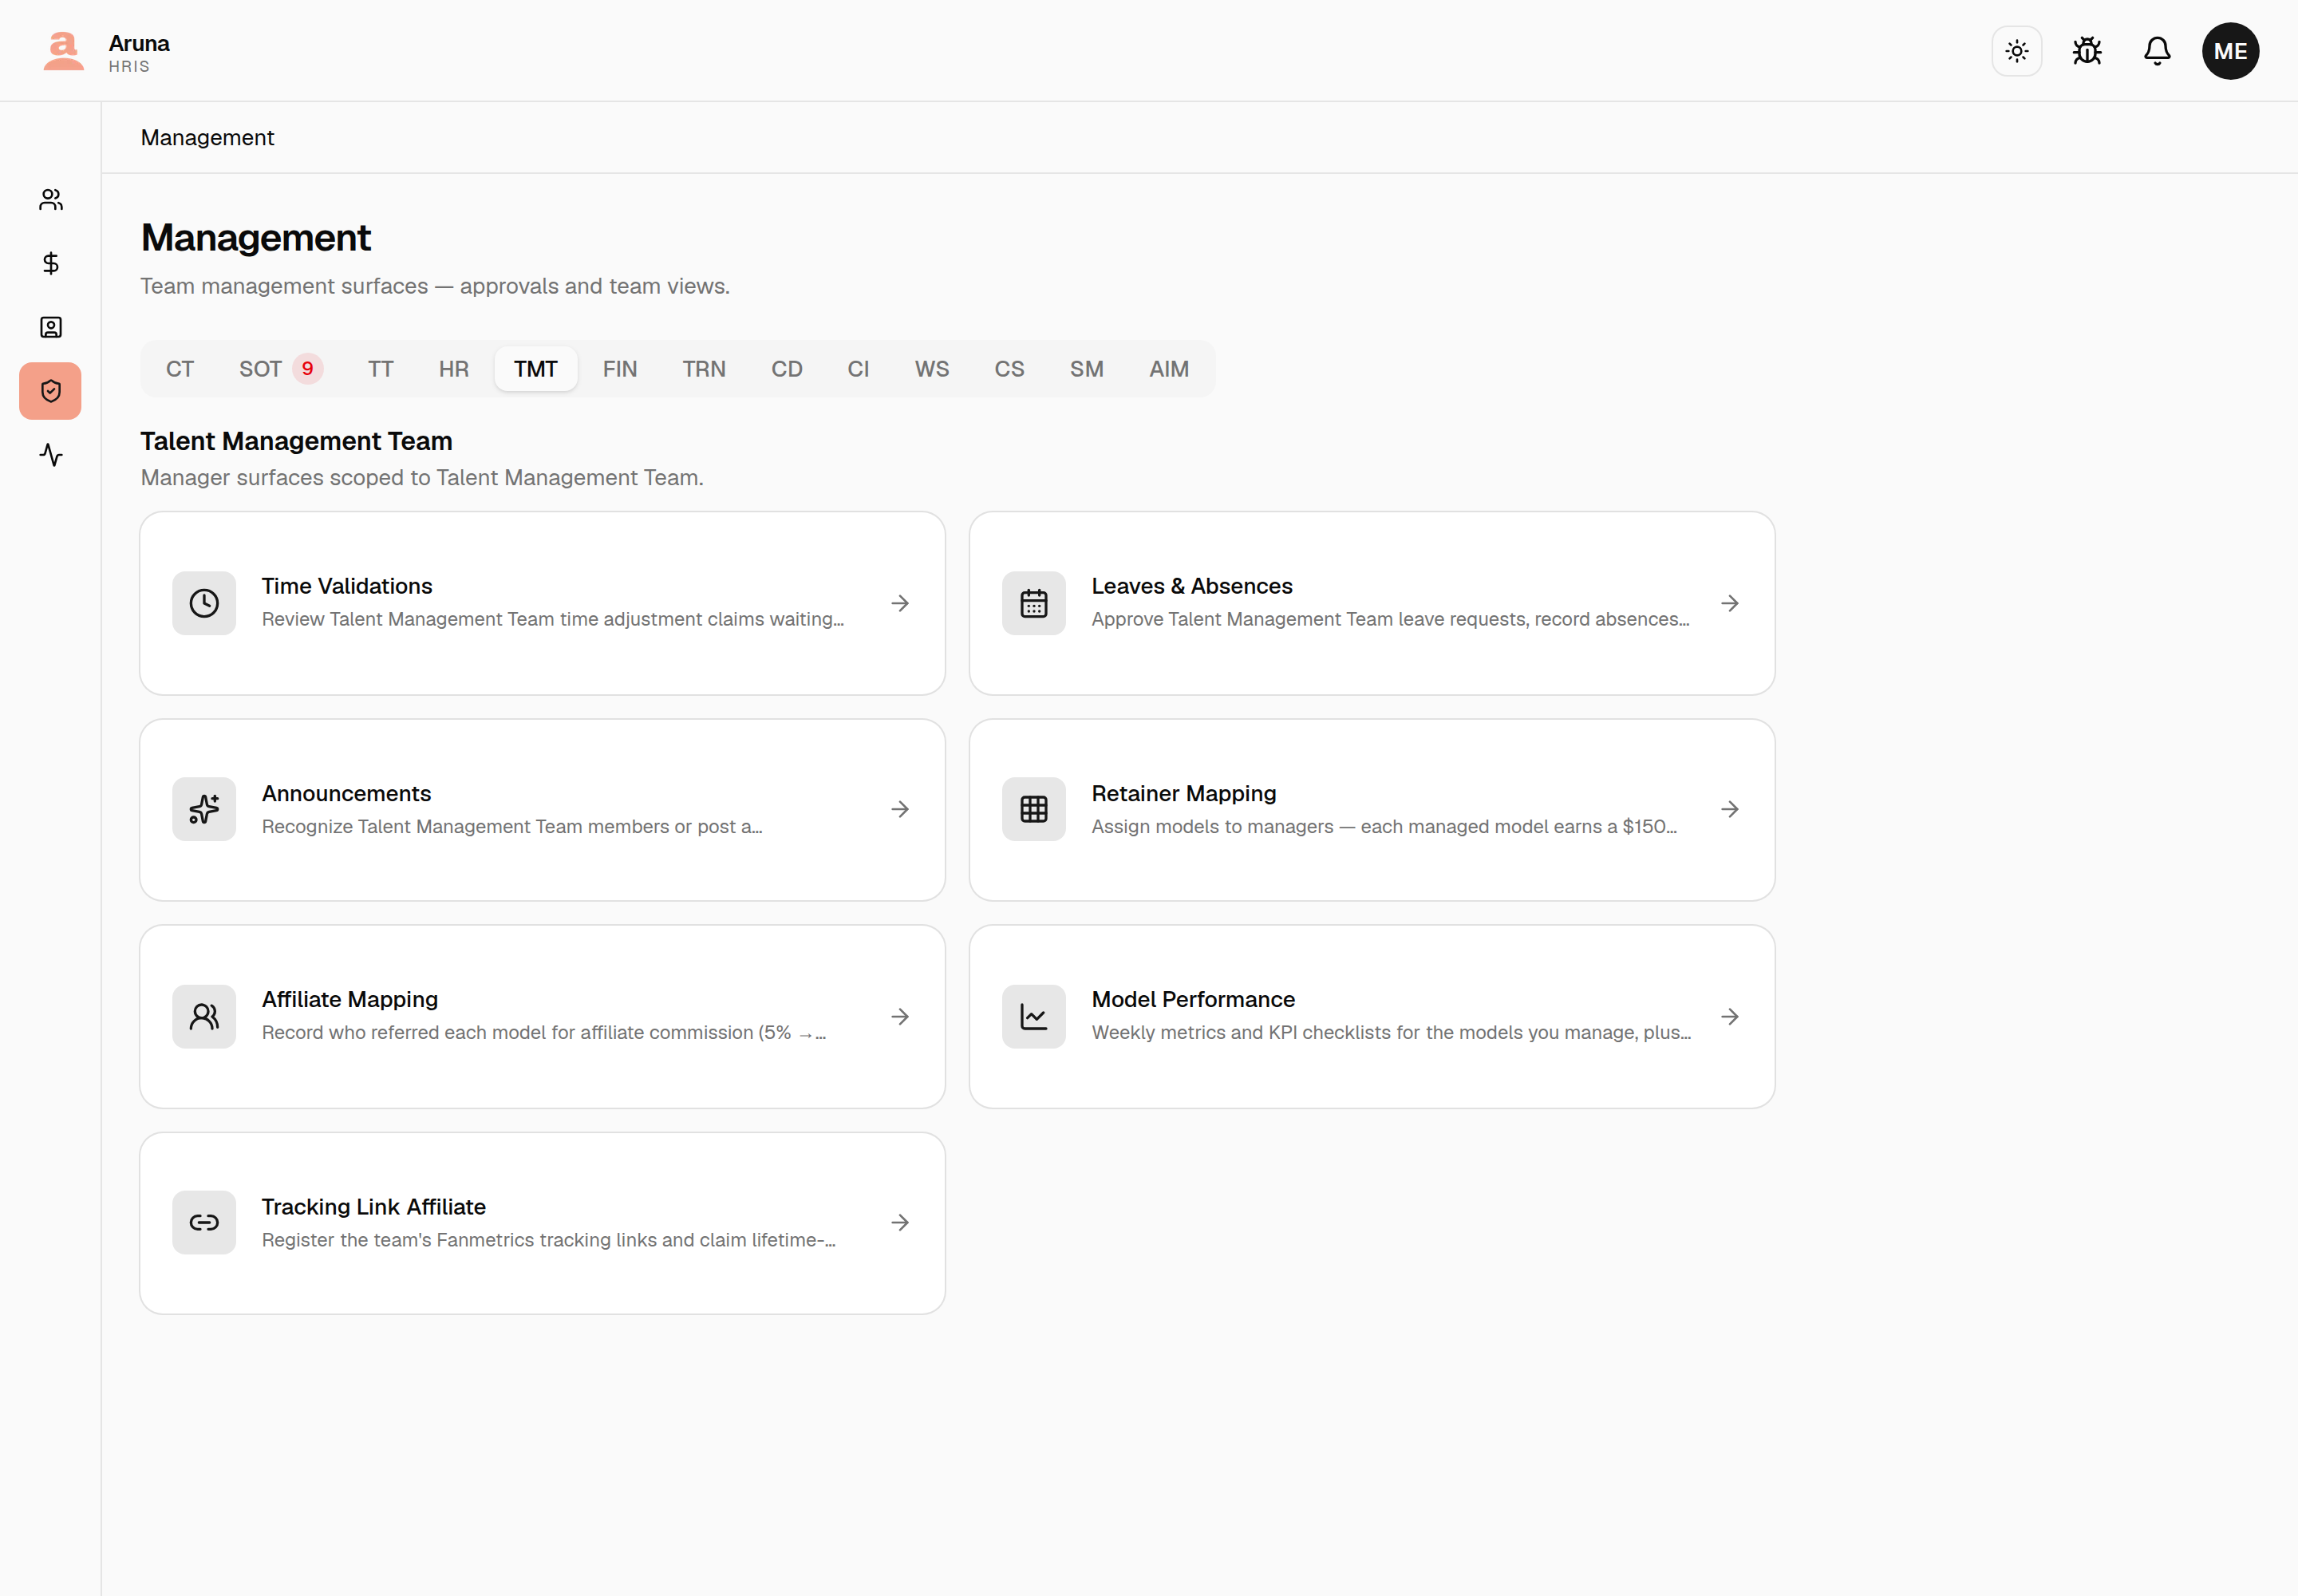Click the chart icon on Model Performance
This screenshot has height=1596, width=2298.
point(1034,1016)
